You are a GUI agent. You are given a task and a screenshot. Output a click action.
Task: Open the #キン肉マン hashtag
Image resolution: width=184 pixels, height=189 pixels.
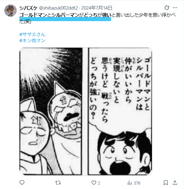click(x=32, y=41)
